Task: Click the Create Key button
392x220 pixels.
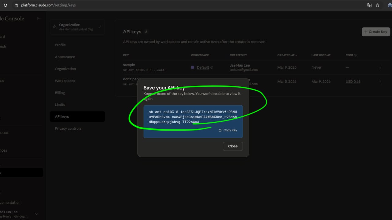Action: (376, 32)
